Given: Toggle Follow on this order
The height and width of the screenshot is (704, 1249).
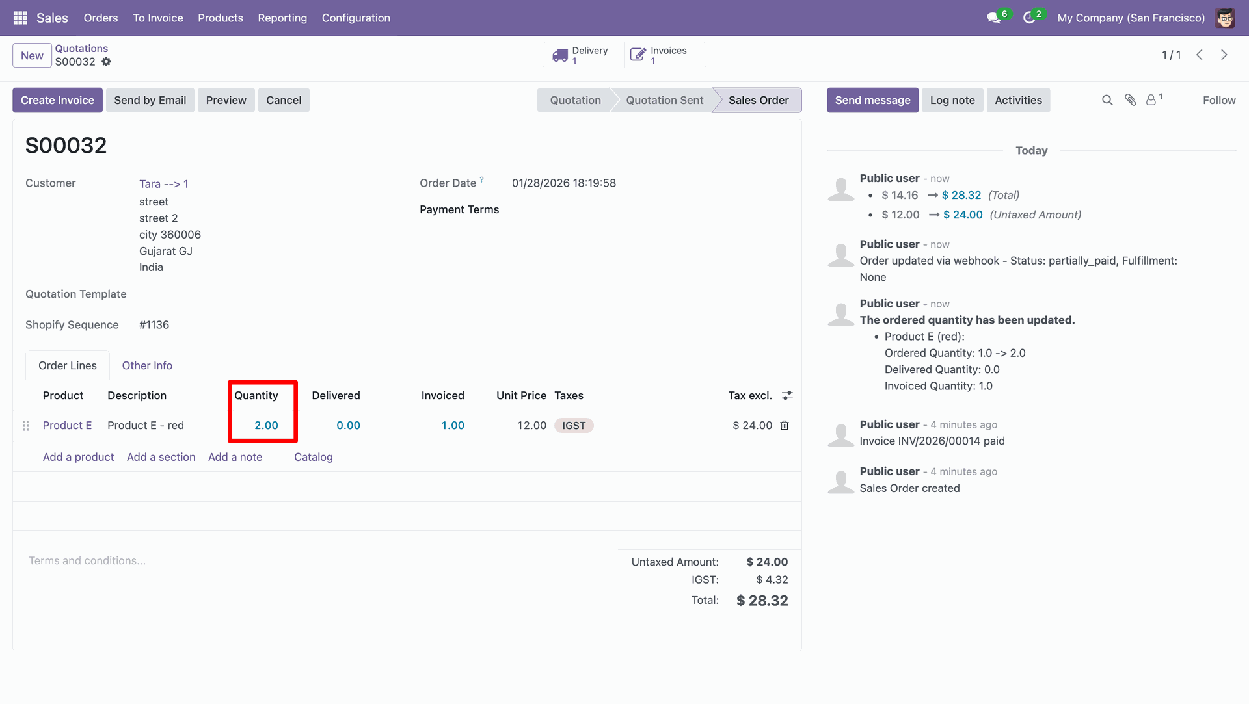Looking at the screenshot, I should (1218, 100).
